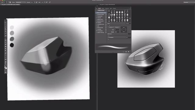Select the History Brush tool
The height and width of the screenshot is (110, 195).
click(x=5, y=42)
